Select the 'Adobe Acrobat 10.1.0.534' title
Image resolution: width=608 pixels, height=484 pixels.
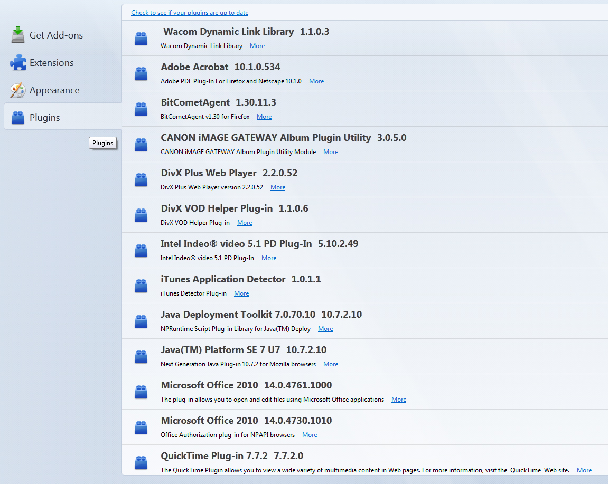(221, 67)
